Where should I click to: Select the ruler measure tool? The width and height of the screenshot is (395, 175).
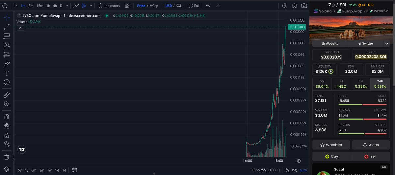point(7,95)
